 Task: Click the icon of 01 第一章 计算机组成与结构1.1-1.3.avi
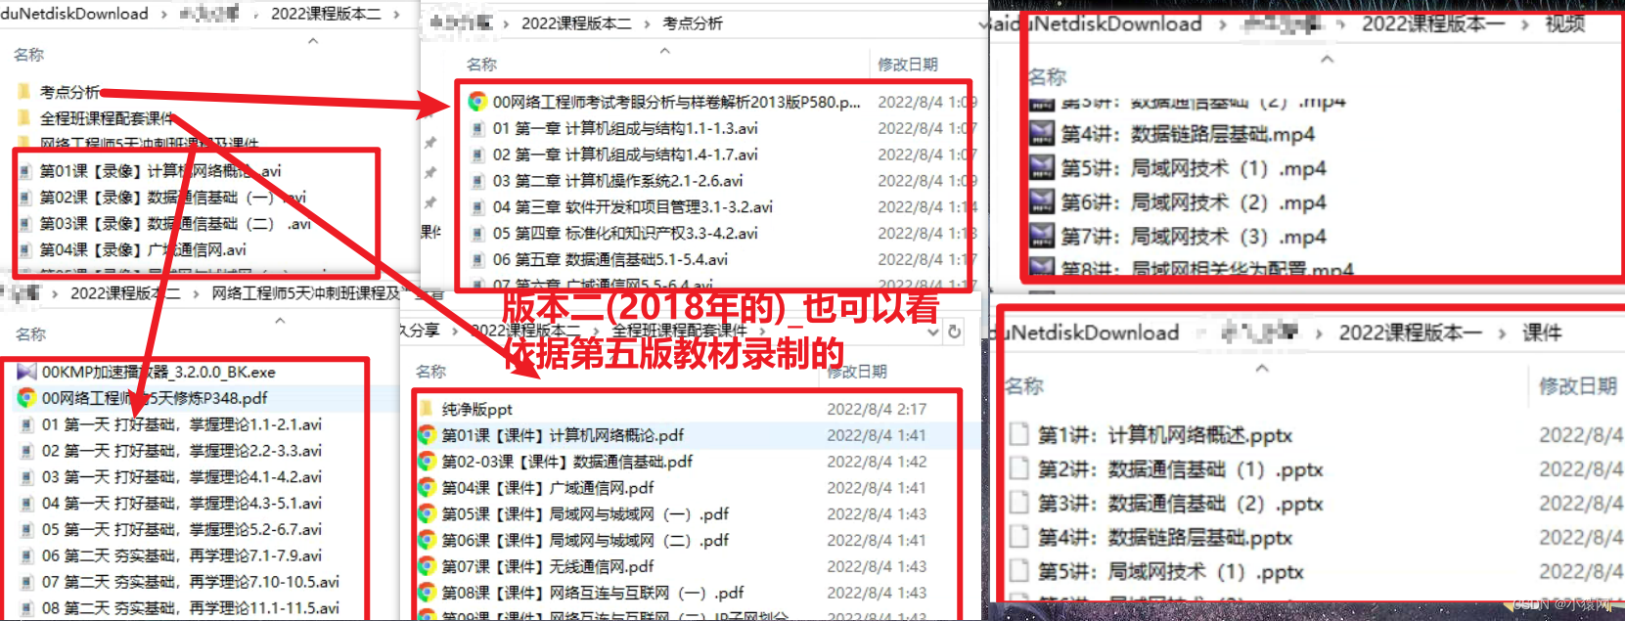(x=477, y=128)
